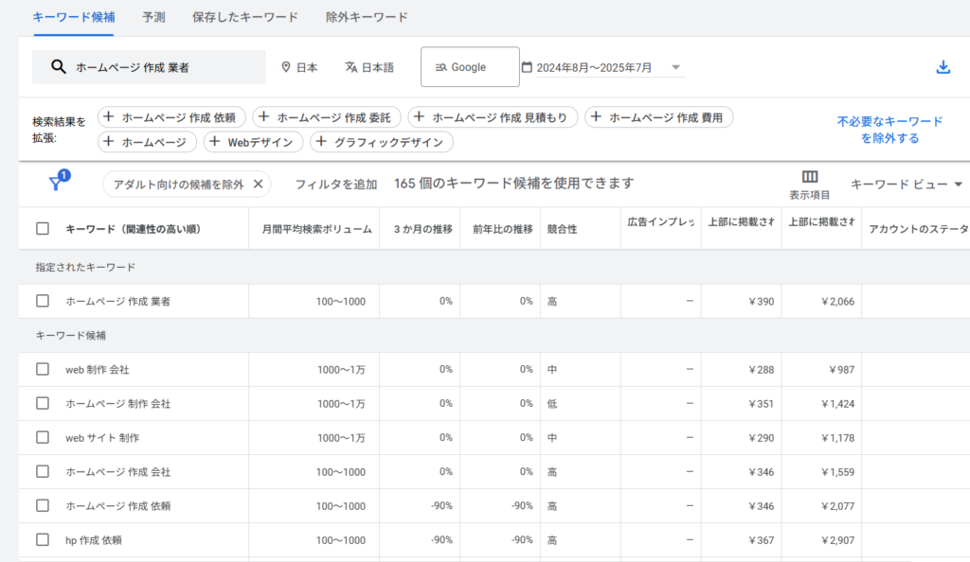The height and width of the screenshot is (562, 970).
Task: Click the calendar icon beside date range
Action: [528, 67]
